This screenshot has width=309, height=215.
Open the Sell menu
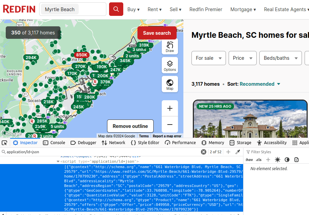[x=175, y=9]
